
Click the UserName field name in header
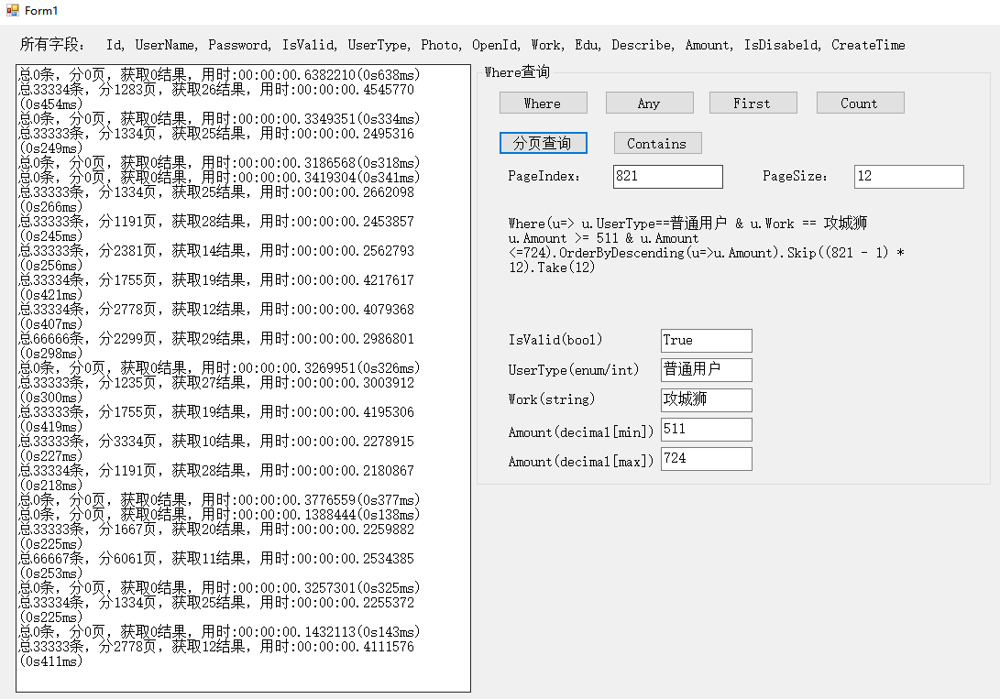tap(167, 45)
